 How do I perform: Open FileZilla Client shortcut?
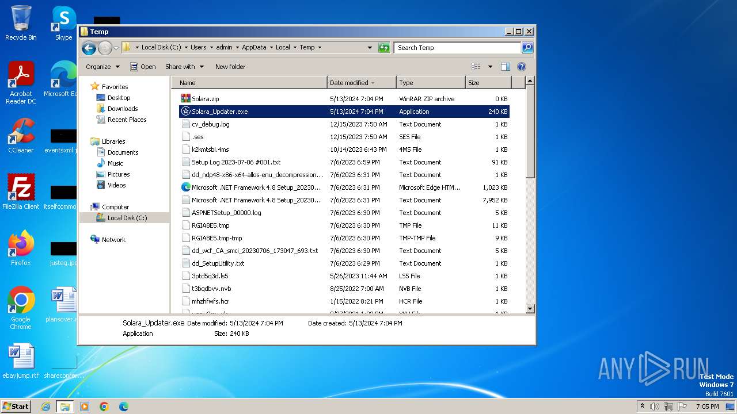click(21, 191)
